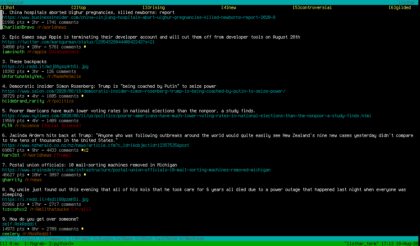Switch to the [2]top sorting tab
This screenshot has width=420, height=246.
78,7
